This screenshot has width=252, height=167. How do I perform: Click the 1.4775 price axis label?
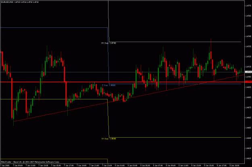click(248, 6)
